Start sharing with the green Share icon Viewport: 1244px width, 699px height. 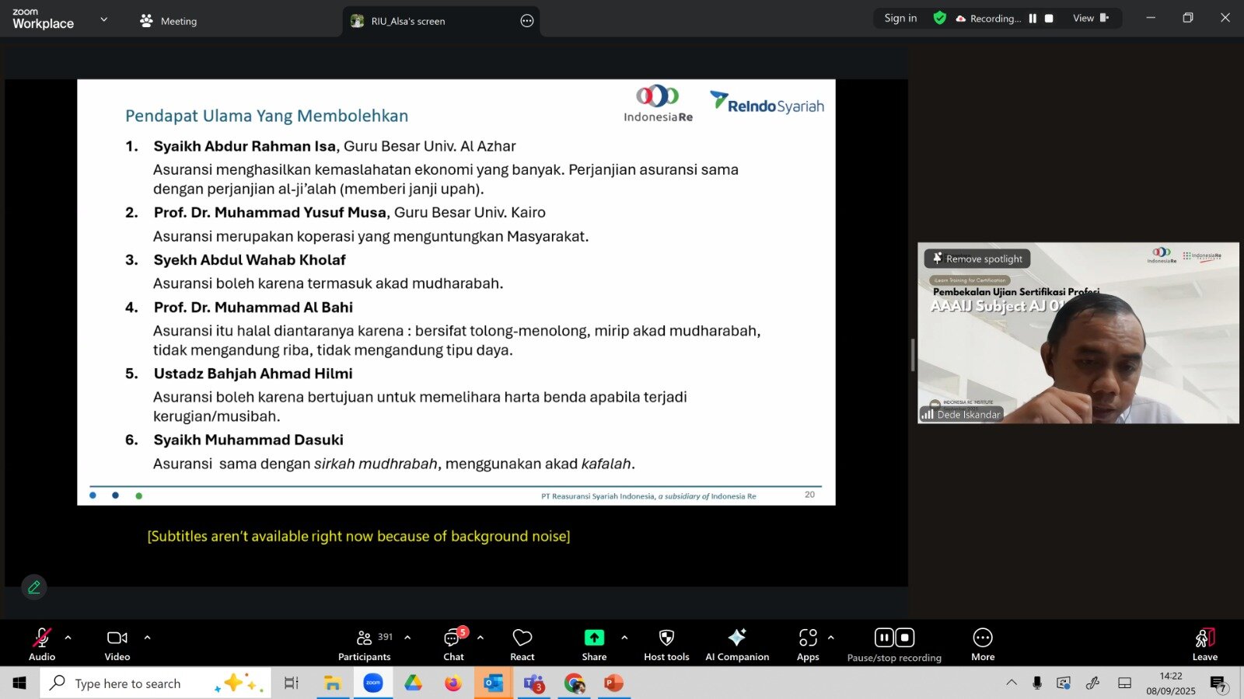(x=593, y=637)
